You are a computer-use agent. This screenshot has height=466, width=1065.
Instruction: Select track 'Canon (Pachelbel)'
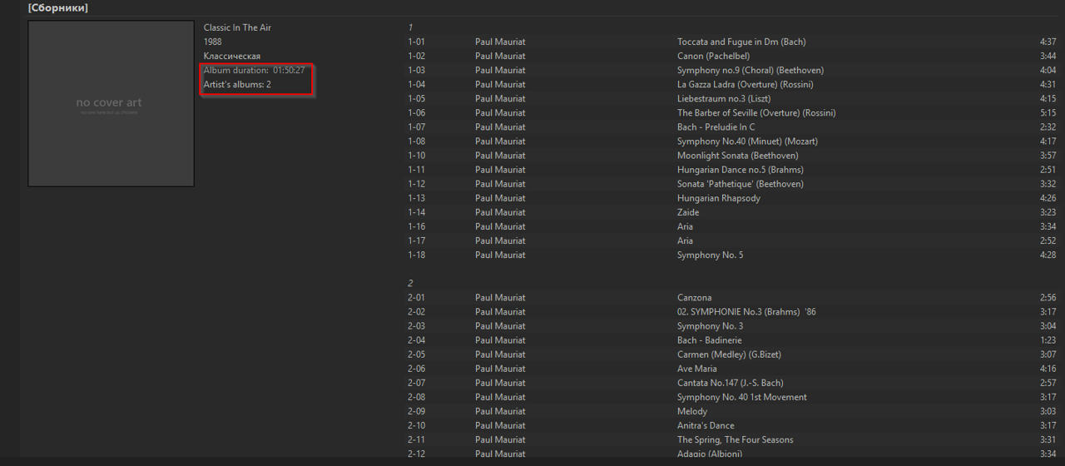tap(732, 56)
